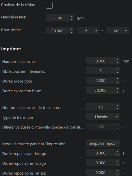Increase Durée exposition base with up arrow
Image resolution: width=132 pixels, height=176 pixels.
tap(117, 88)
